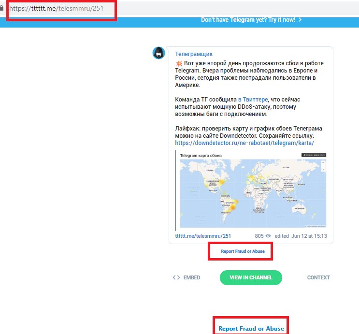
Task: Open the 'Don't have Telegram yet? Try it now!' banner
Action: (x=251, y=20)
